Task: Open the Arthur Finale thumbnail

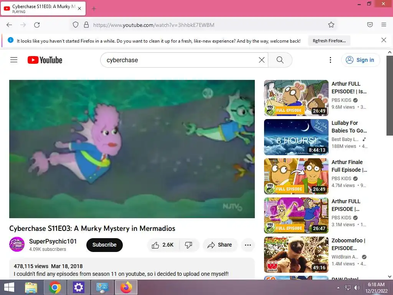Action: (x=296, y=176)
